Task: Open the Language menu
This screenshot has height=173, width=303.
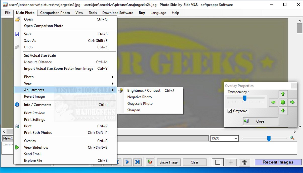Action: click(x=158, y=13)
